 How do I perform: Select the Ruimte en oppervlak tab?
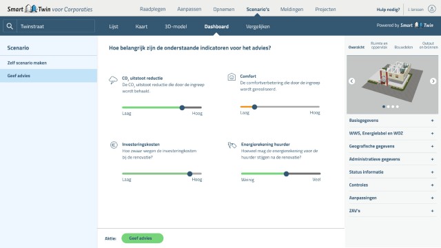[379, 45]
